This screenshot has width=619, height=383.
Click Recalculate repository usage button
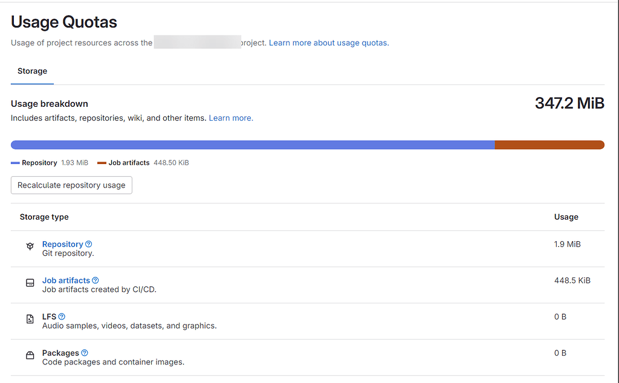click(71, 185)
